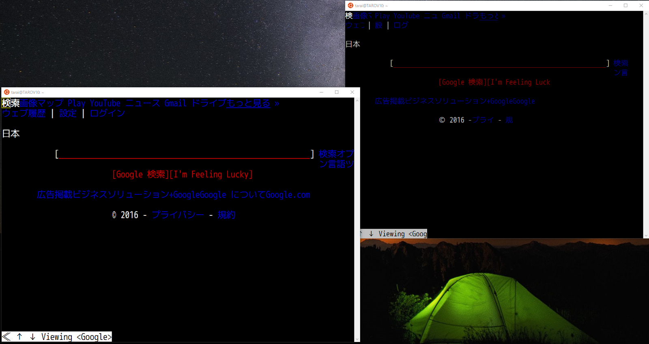Open 広告掲載 link in front window
The height and width of the screenshot is (344, 649).
(x=54, y=195)
